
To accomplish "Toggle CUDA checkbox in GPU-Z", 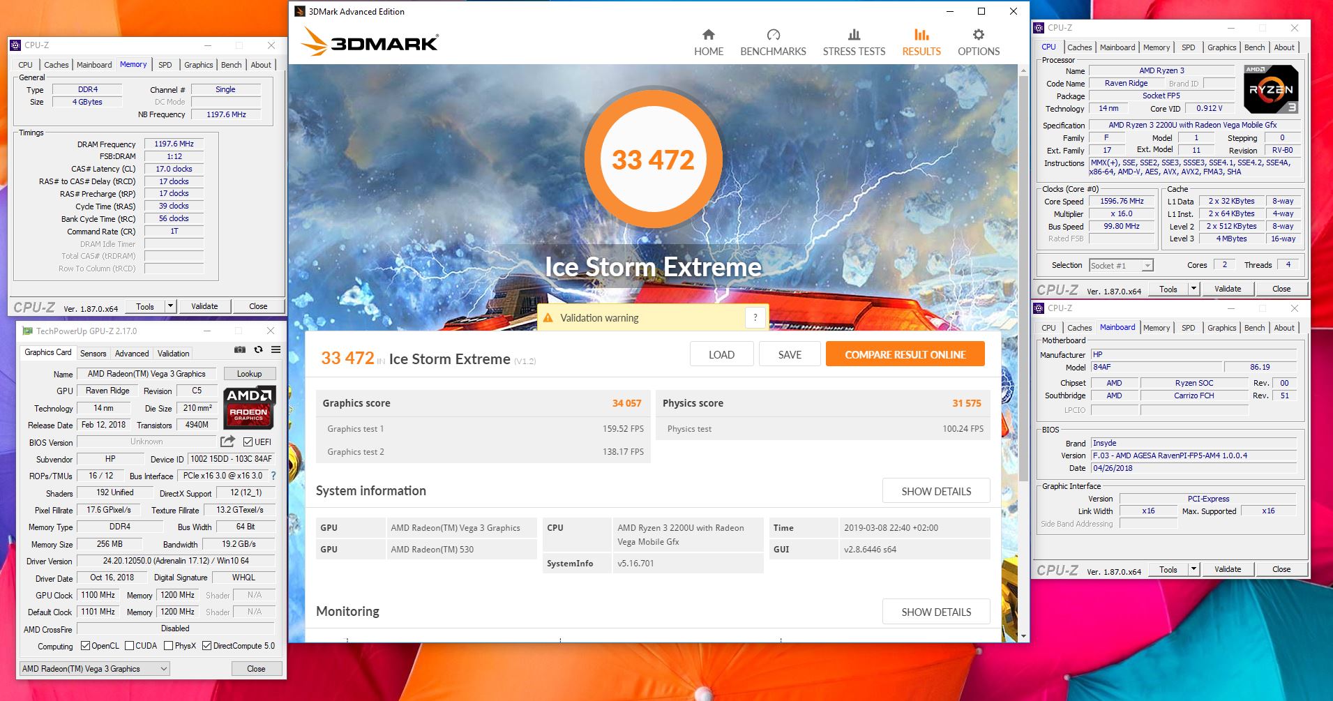I will tap(129, 646).
